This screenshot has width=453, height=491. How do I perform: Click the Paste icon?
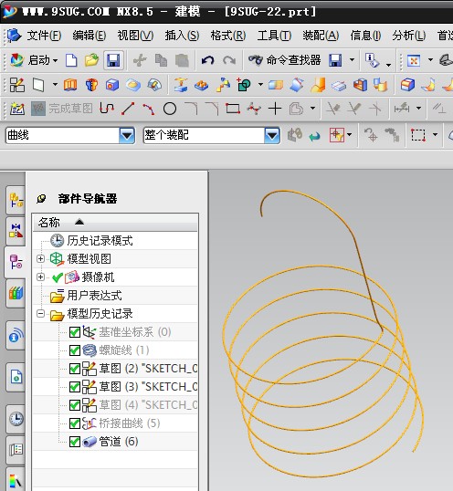pyautogui.click(x=182, y=60)
